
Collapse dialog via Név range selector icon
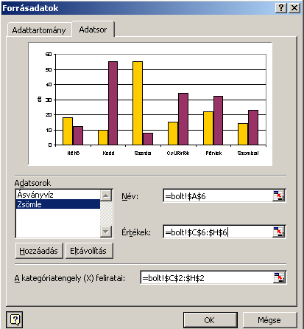[279, 195]
